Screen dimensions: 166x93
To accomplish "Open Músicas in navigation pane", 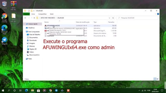I will (x=32, y=46).
